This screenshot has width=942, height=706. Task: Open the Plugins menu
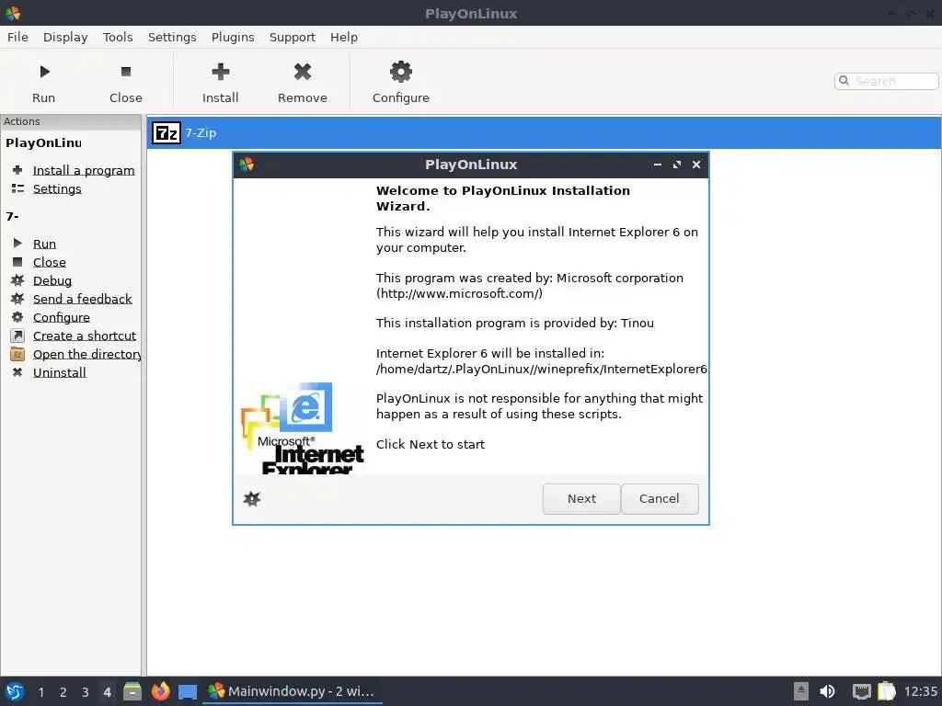point(233,37)
